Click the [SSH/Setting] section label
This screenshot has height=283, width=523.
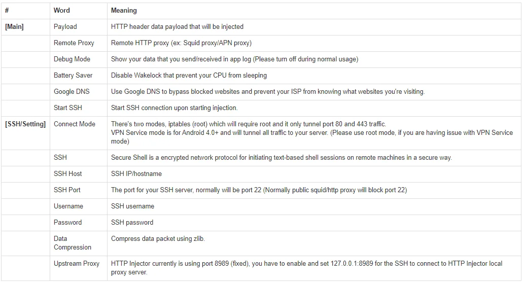[x=25, y=124]
